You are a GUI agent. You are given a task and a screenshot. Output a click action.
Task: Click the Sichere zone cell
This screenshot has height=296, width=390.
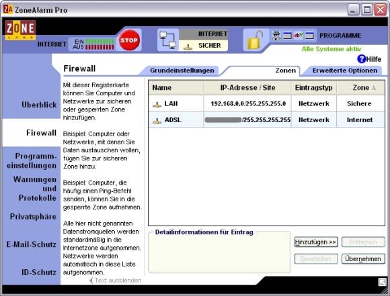[360, 103]
